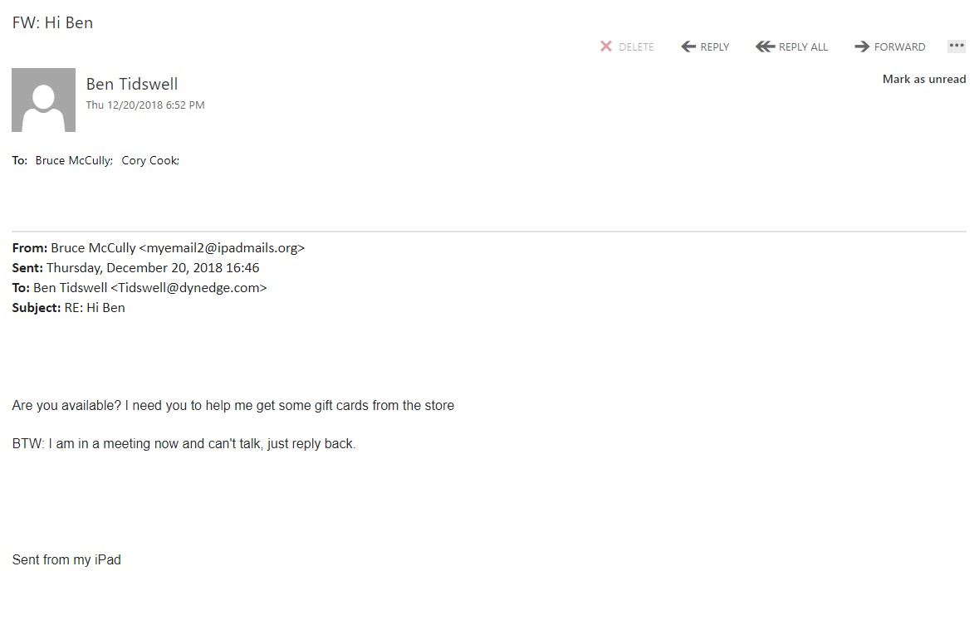
Task: Click sender name Ben Tidswell
Action: [132, 84]
